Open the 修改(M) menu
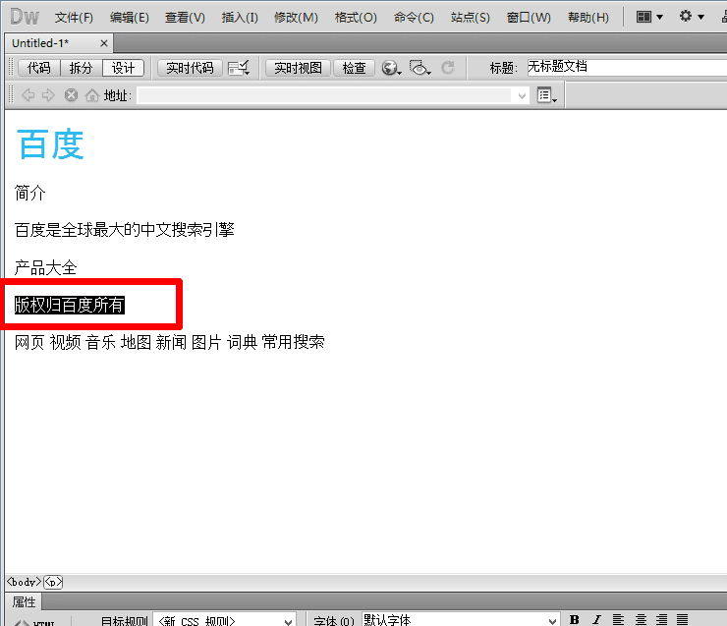Screen dimensions: 727x626 tap(296, 17)
